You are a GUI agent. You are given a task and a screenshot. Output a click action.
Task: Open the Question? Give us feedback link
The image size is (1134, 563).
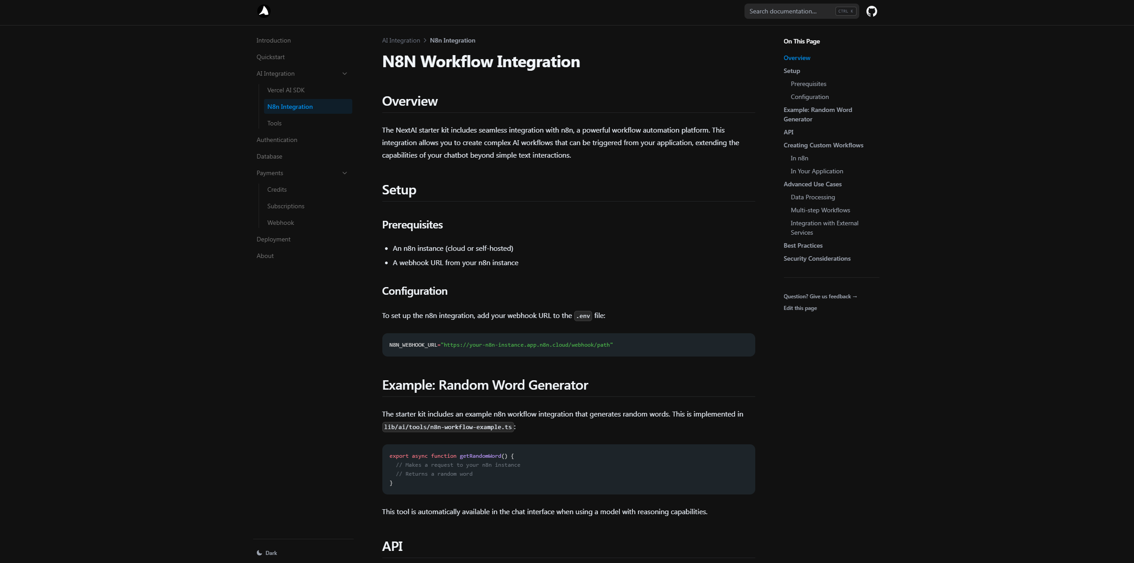820,297
